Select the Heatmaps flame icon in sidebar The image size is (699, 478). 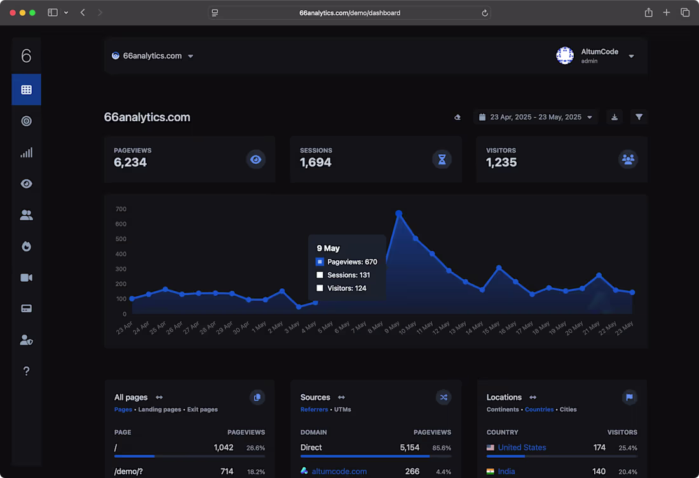[x=26, y=246]
